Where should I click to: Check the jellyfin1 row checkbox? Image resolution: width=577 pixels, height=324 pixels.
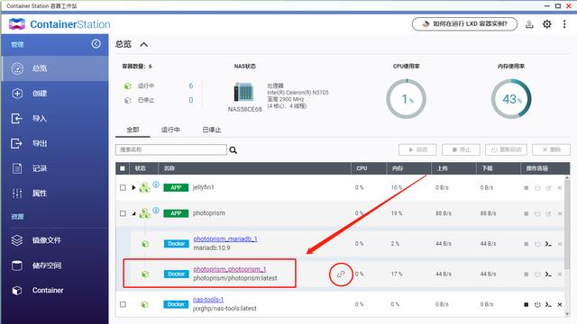tap(123, 188)
